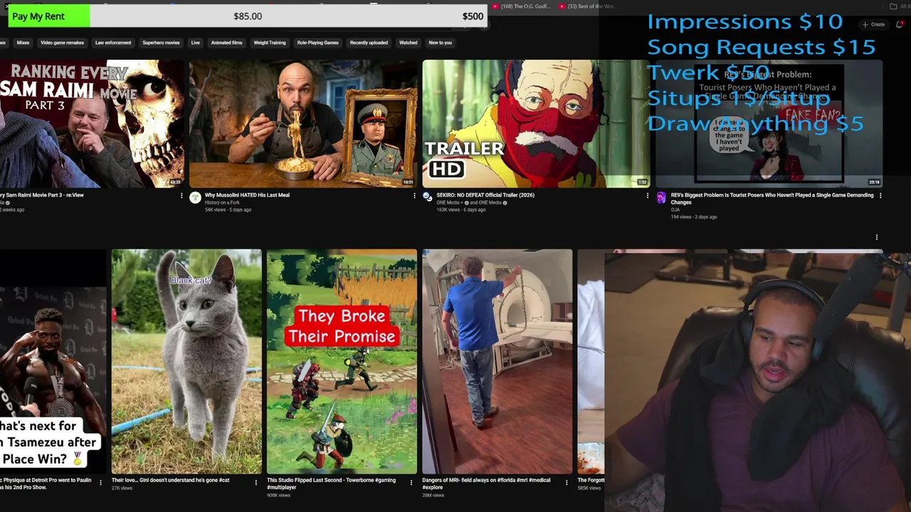The height and width of the screenshot is (512, 911).
Task: Visit History on a Fork channel name
Action: 222,203
